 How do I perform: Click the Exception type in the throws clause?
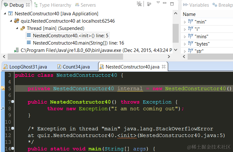157,102
